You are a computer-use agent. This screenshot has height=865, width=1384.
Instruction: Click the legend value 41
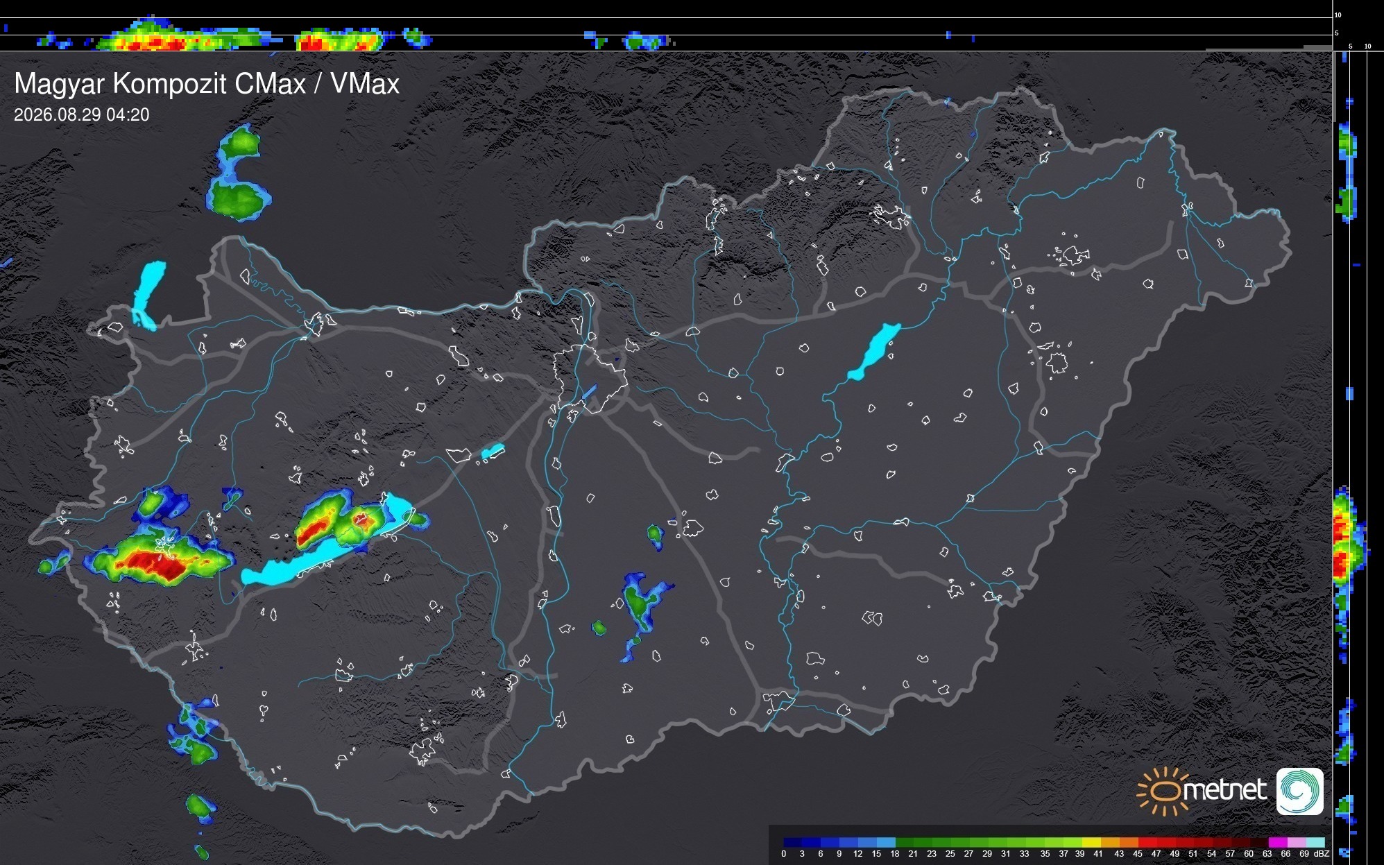click(x=1098, y=854)
